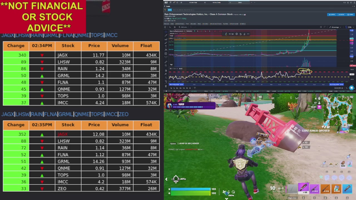Viewport: 356px width, 200px height.
Task: Select the ruler measure tool
Action: click(x=166, y=62)
